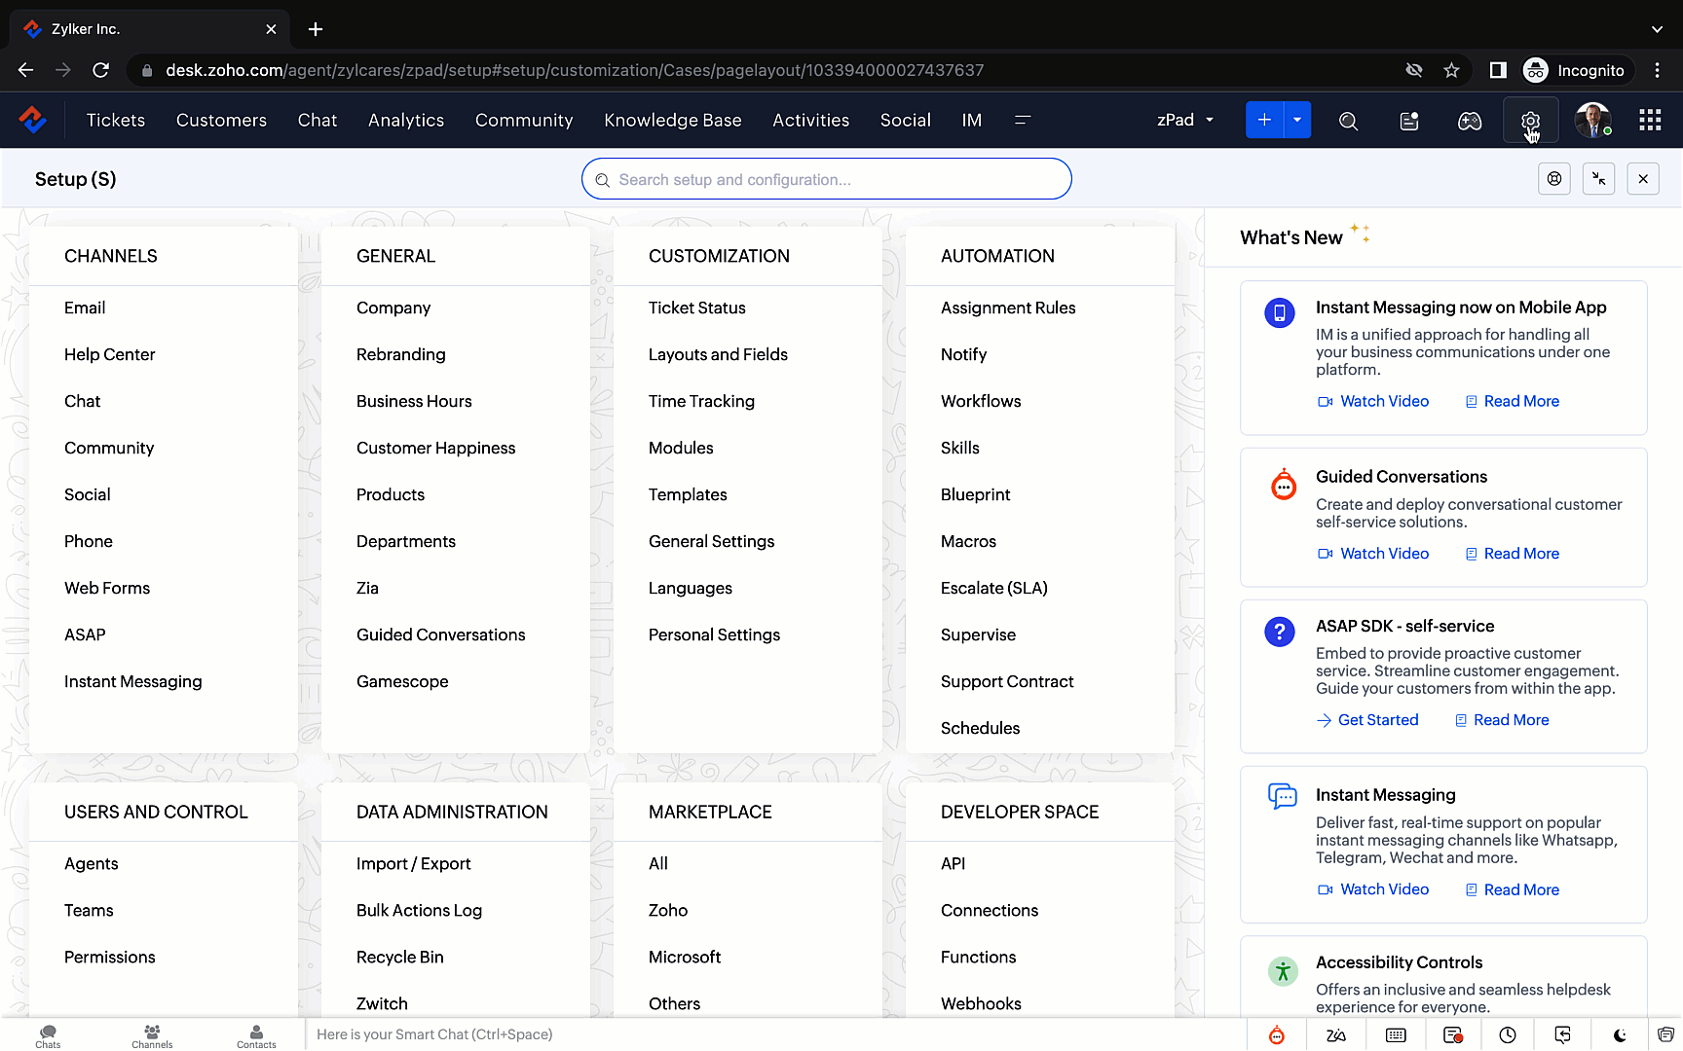The image size is (1683, 1051).
Task: Open Instant Messaging under Channels
Action: 132,681
